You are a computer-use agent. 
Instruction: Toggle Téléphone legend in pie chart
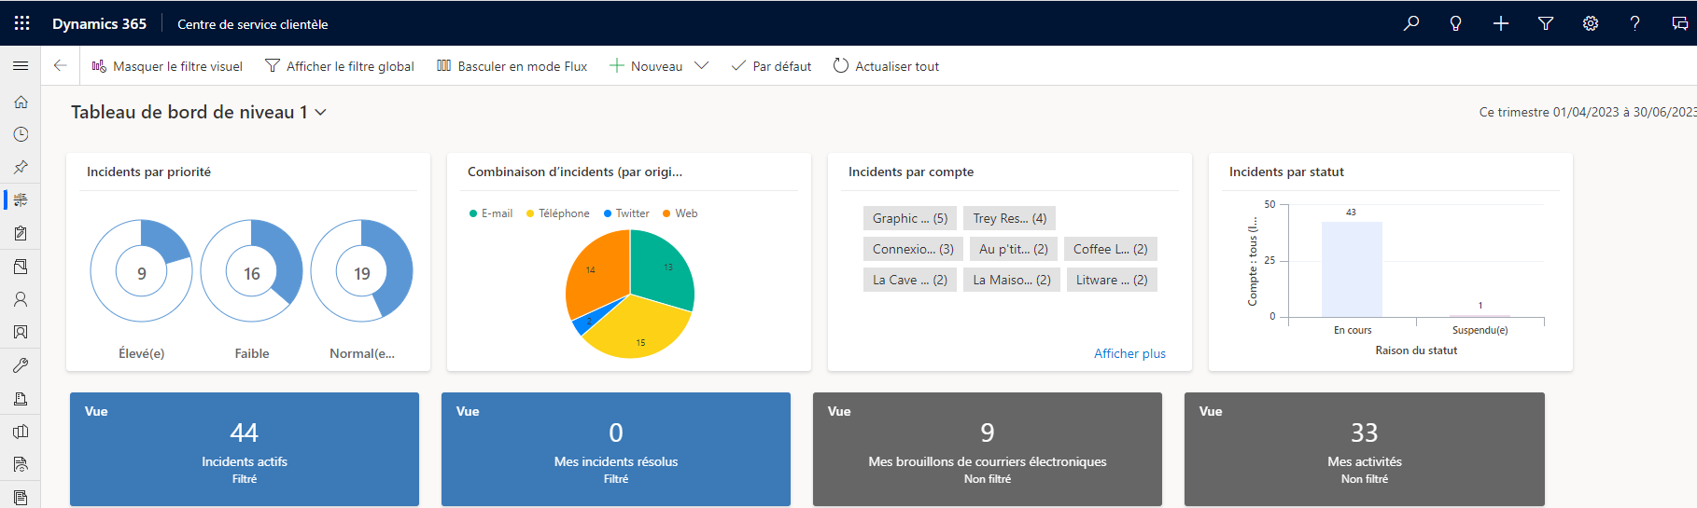coord(558,213)
